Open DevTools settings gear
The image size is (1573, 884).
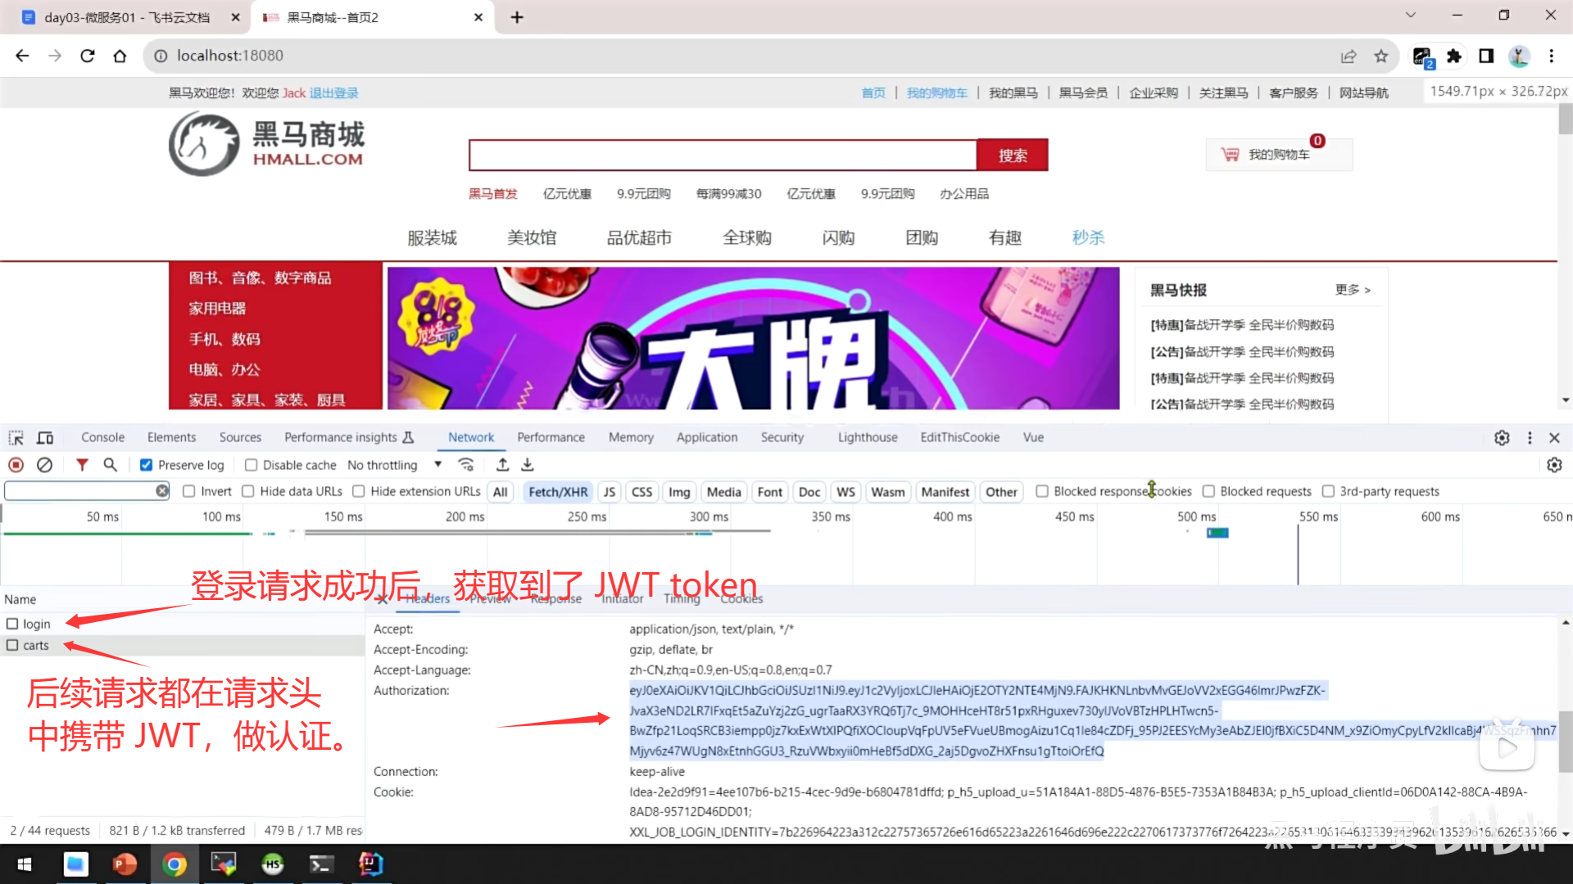[1502, 437]
